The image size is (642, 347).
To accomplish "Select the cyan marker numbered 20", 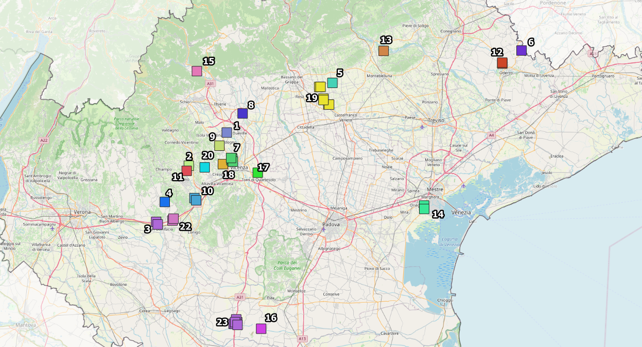I will tap(204, 167).
